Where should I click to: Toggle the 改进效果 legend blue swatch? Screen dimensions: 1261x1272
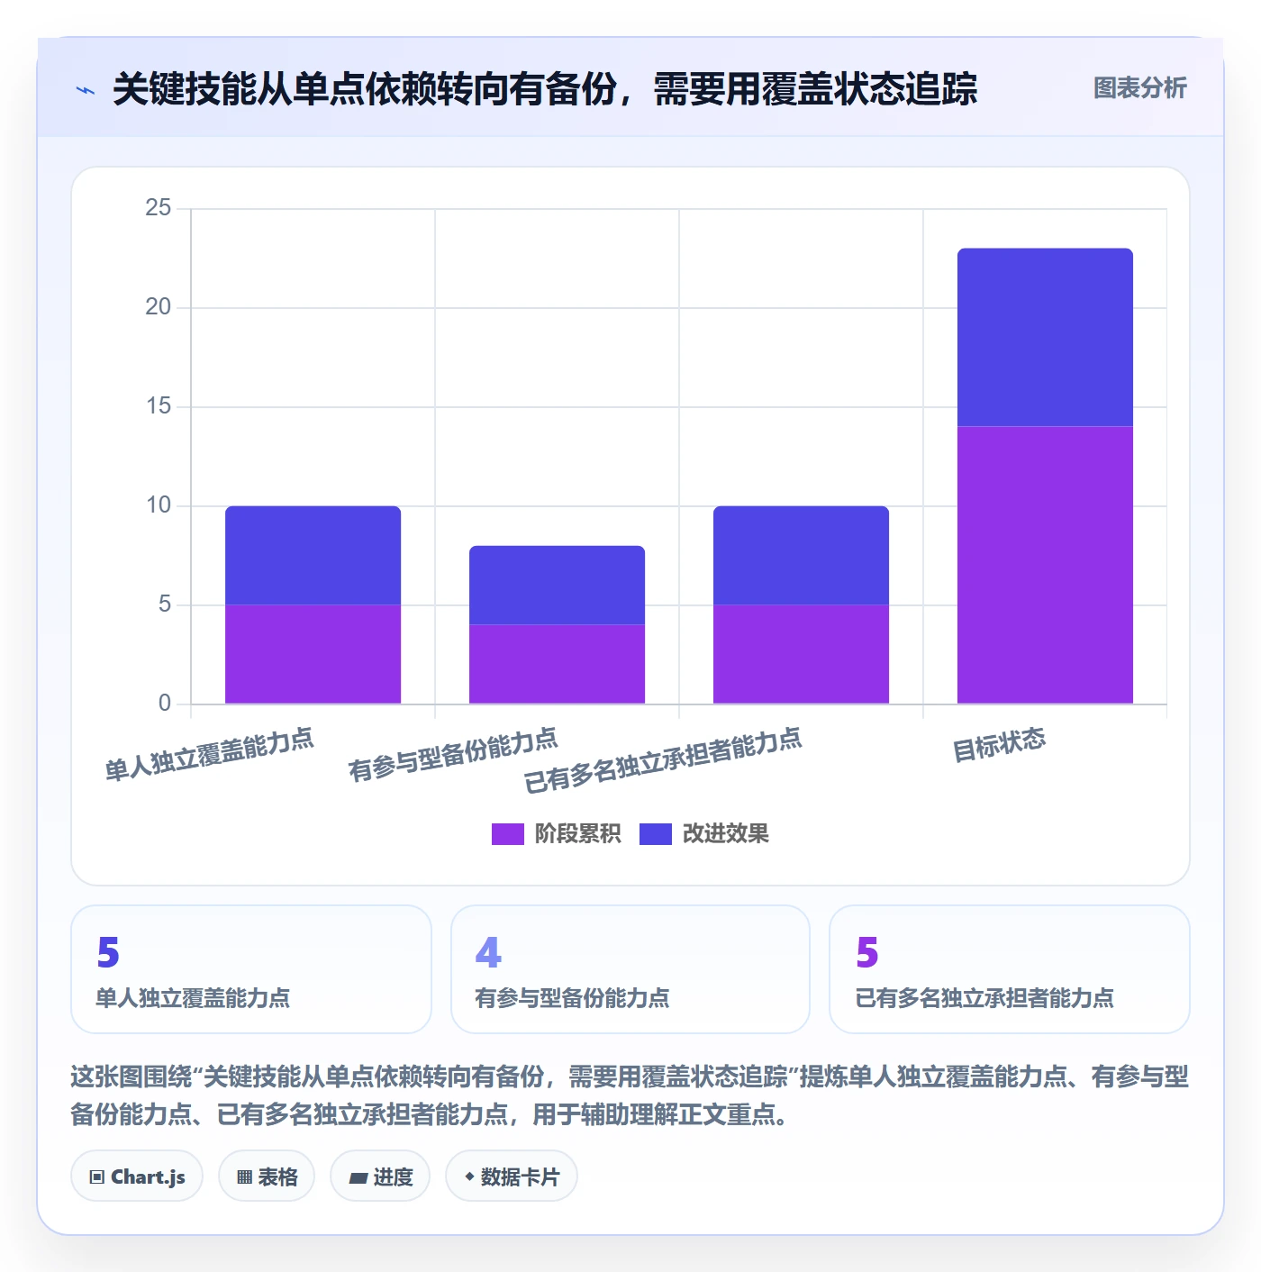click(656, 834)
